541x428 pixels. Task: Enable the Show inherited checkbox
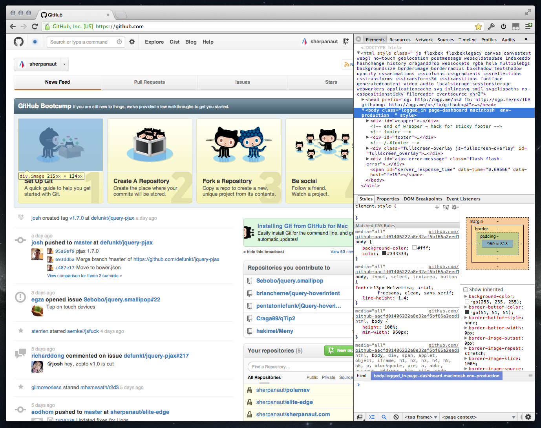pyautogui.click(x=466, y=290)
